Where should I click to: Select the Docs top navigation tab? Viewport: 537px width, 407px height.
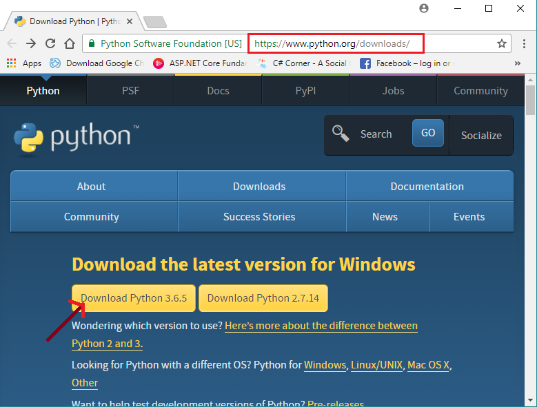[x=218, y=91]
